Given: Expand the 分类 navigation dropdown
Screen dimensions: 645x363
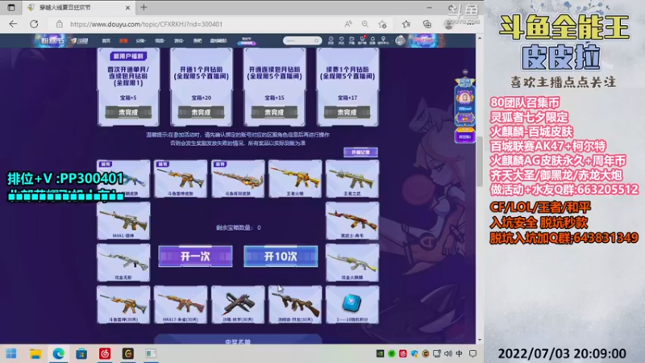Looking at the screenshot, I should click(x=140, y=41).
